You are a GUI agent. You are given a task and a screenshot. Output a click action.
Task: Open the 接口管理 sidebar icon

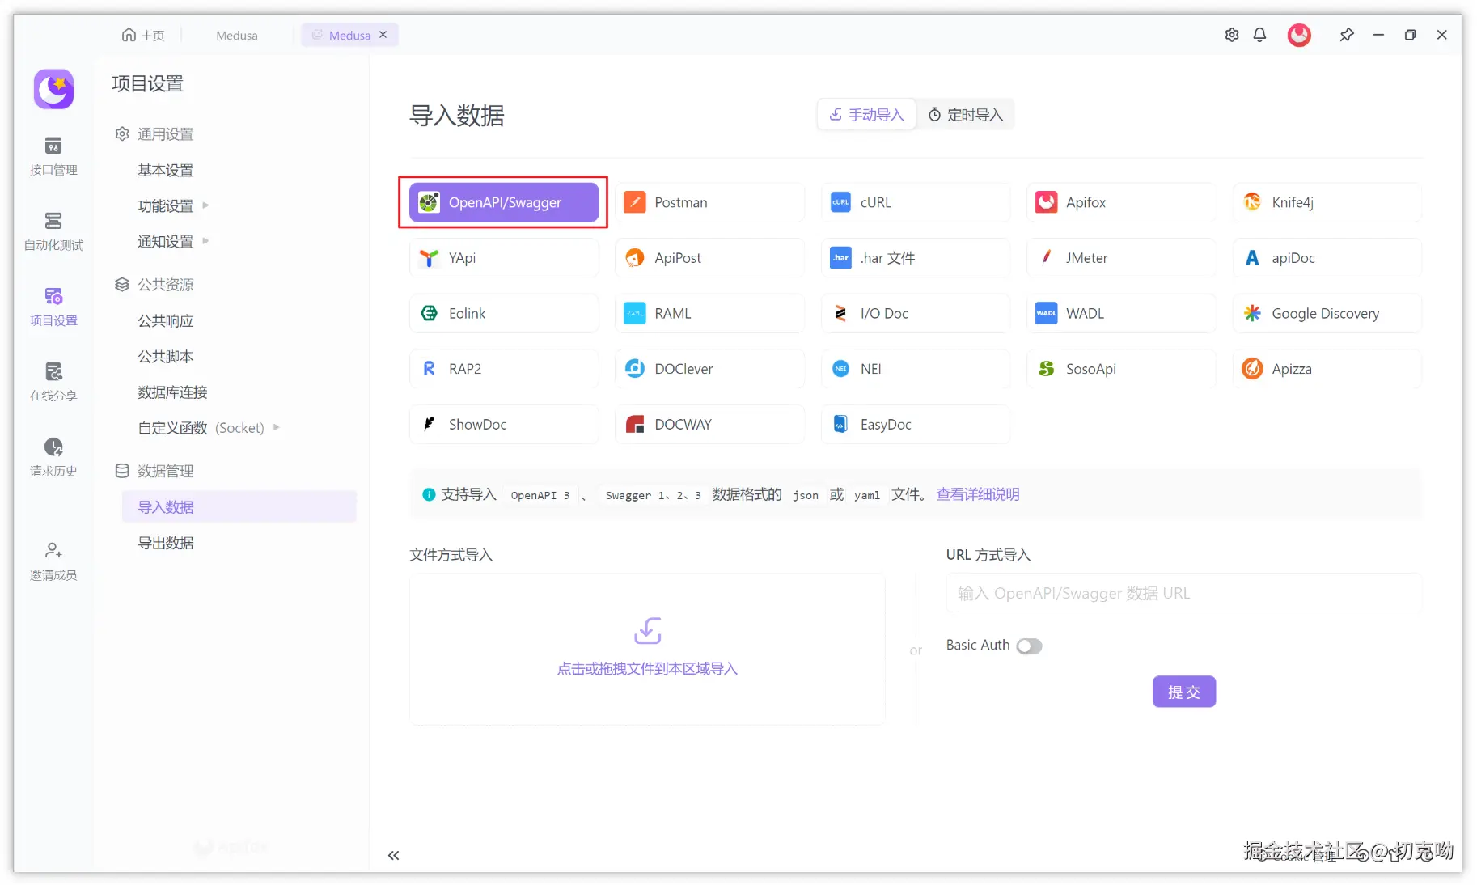[53, 156]
